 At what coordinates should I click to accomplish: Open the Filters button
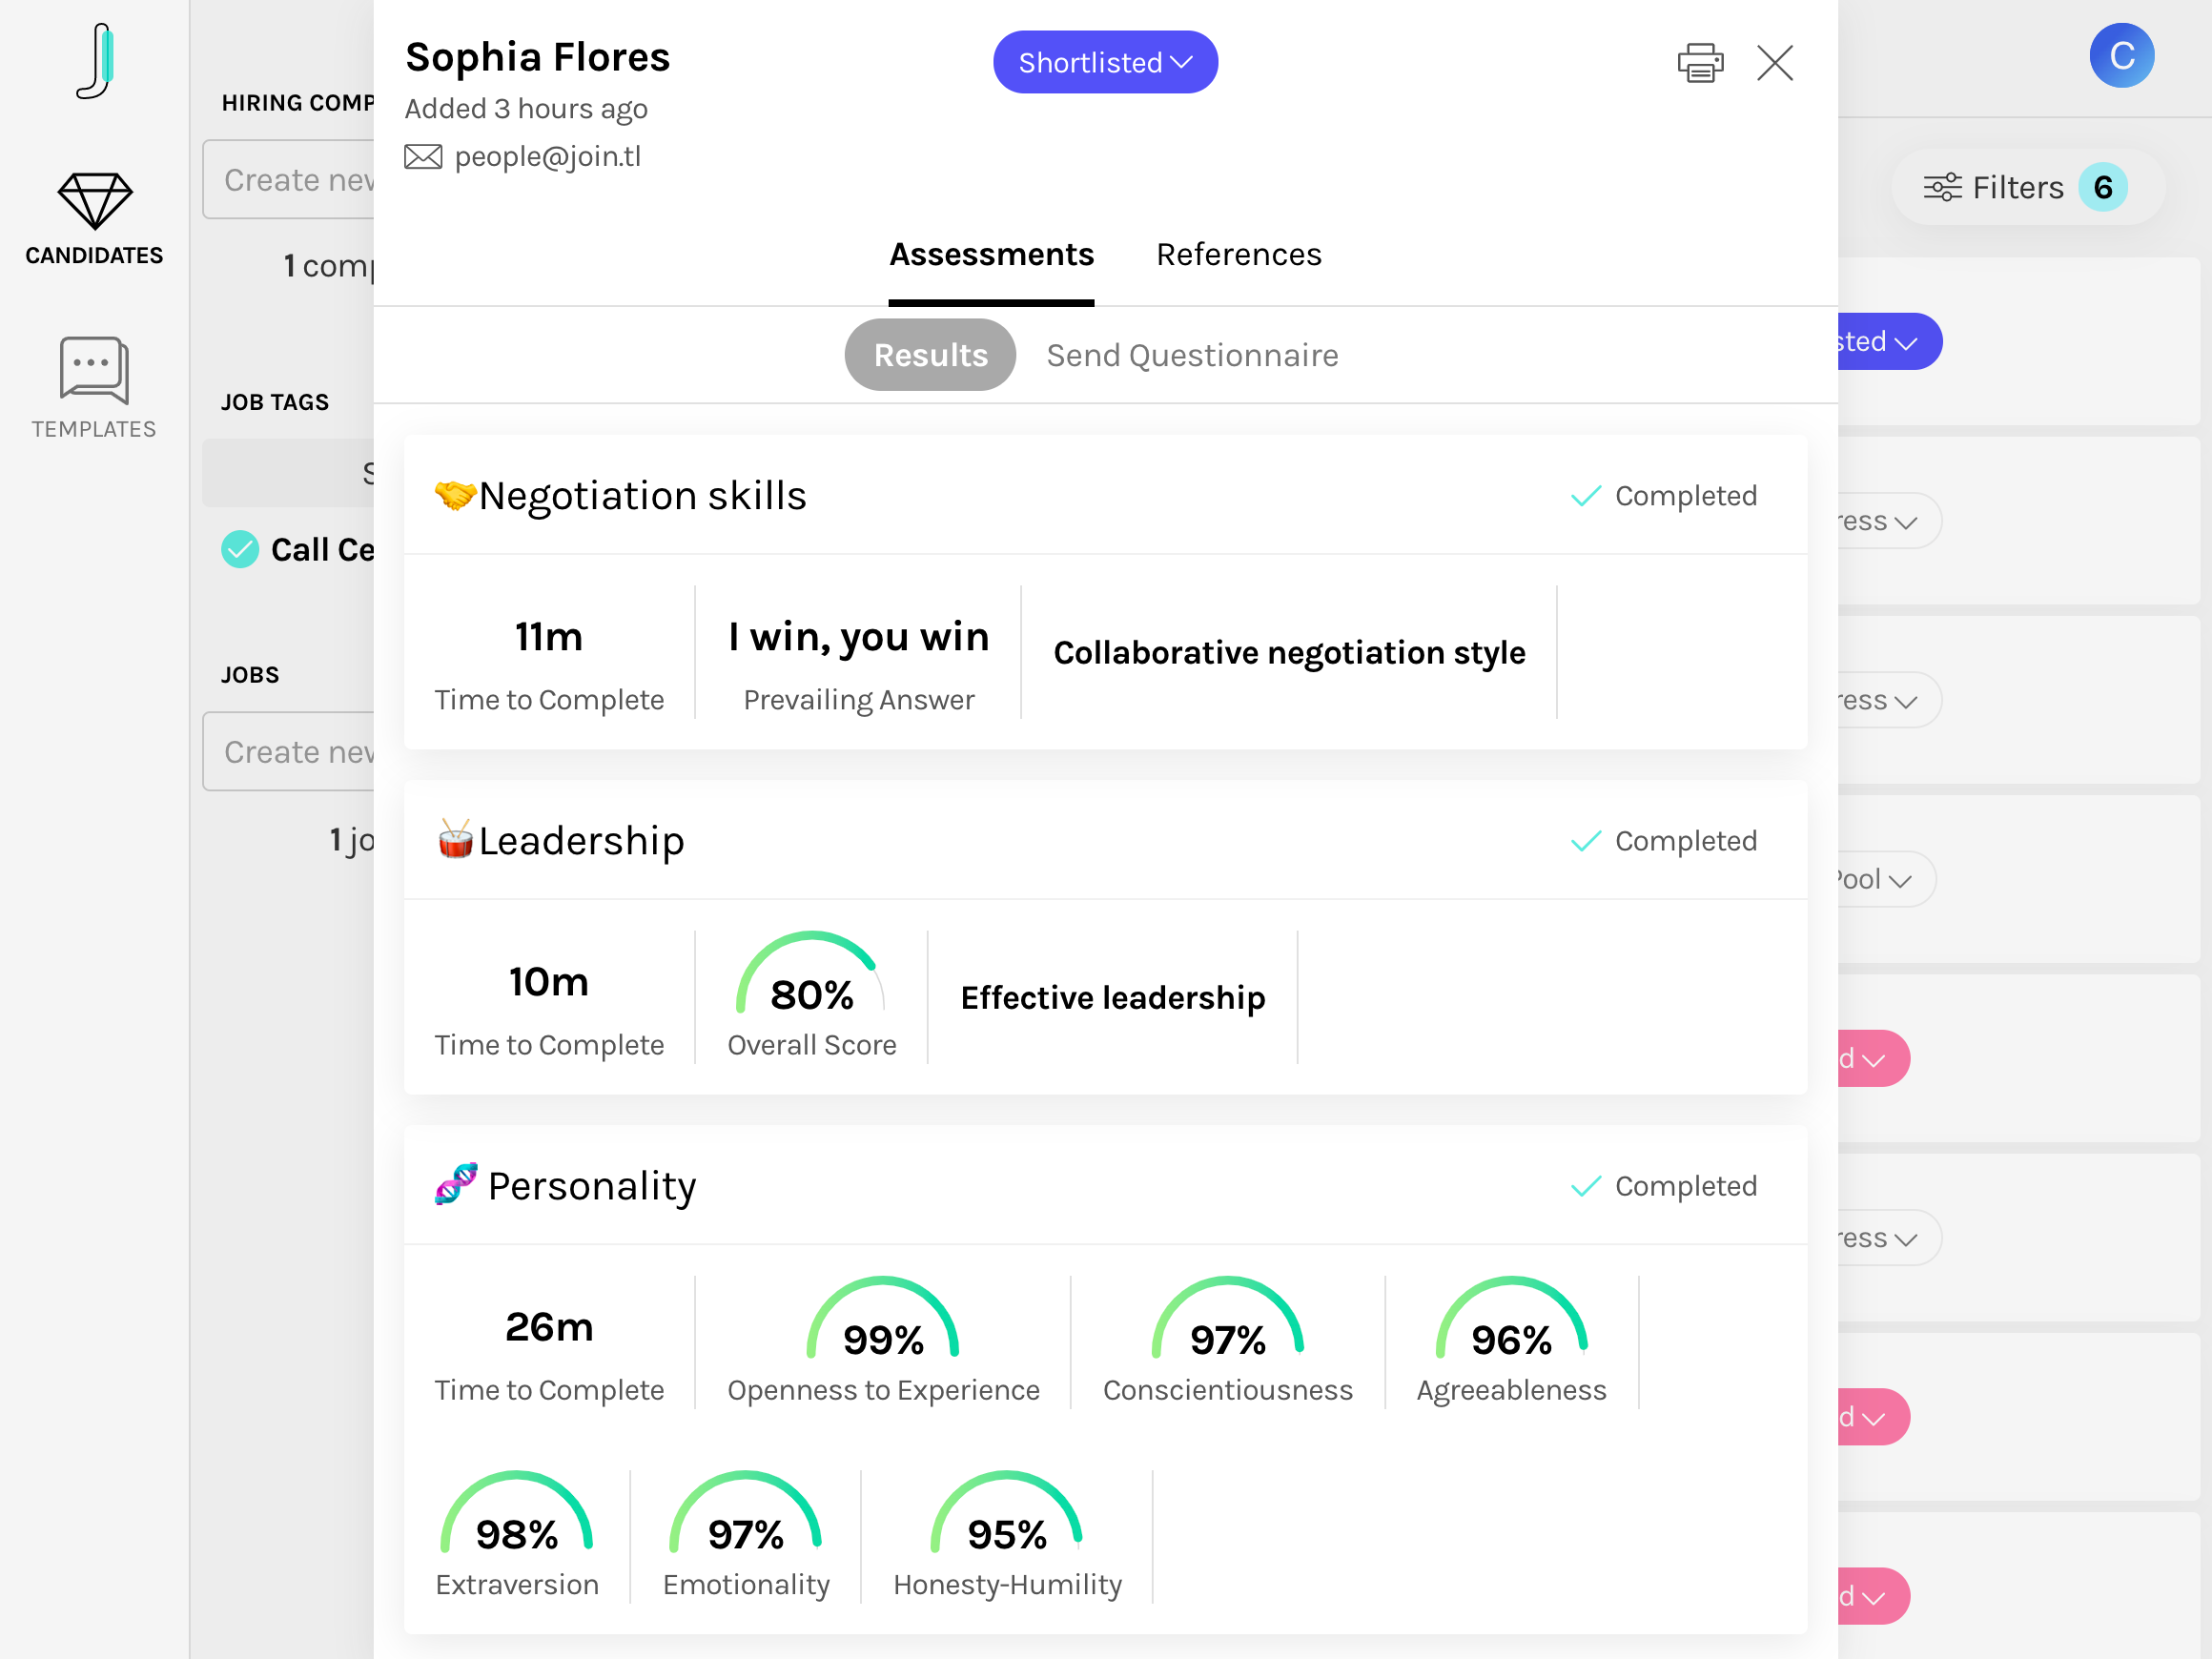(2027, 187)
